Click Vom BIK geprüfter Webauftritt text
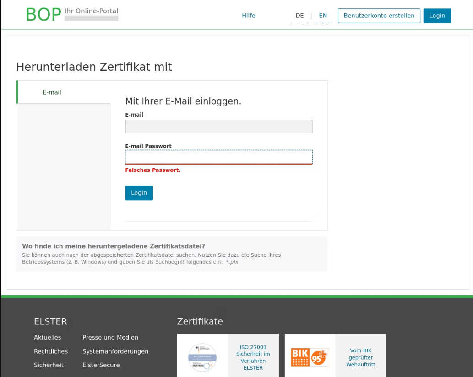 pos(360,357)
